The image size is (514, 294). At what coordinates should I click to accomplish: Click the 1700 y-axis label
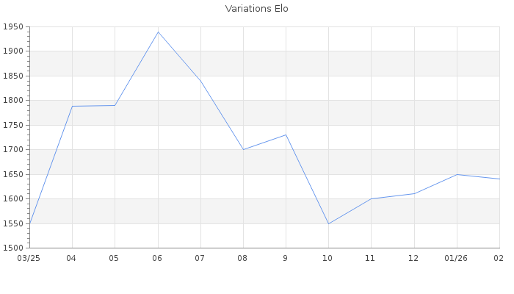click(x=14, y=149)
